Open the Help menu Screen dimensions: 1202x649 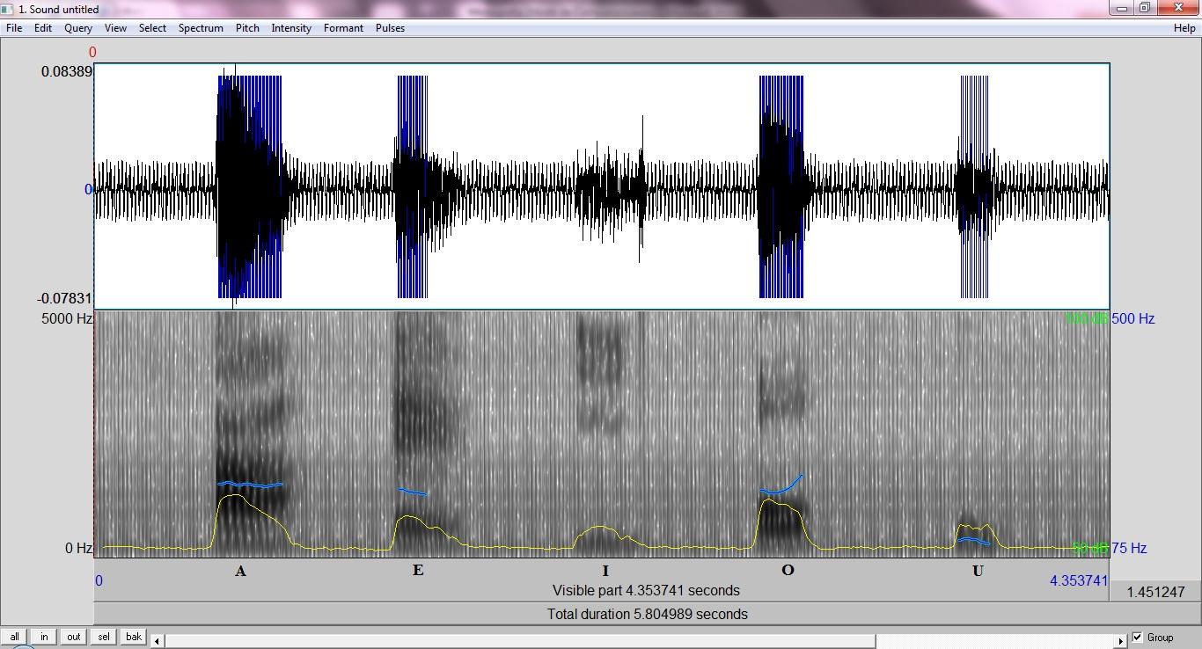pos(1184,28)
